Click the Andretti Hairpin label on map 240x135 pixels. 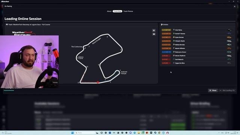click(124, 73)
